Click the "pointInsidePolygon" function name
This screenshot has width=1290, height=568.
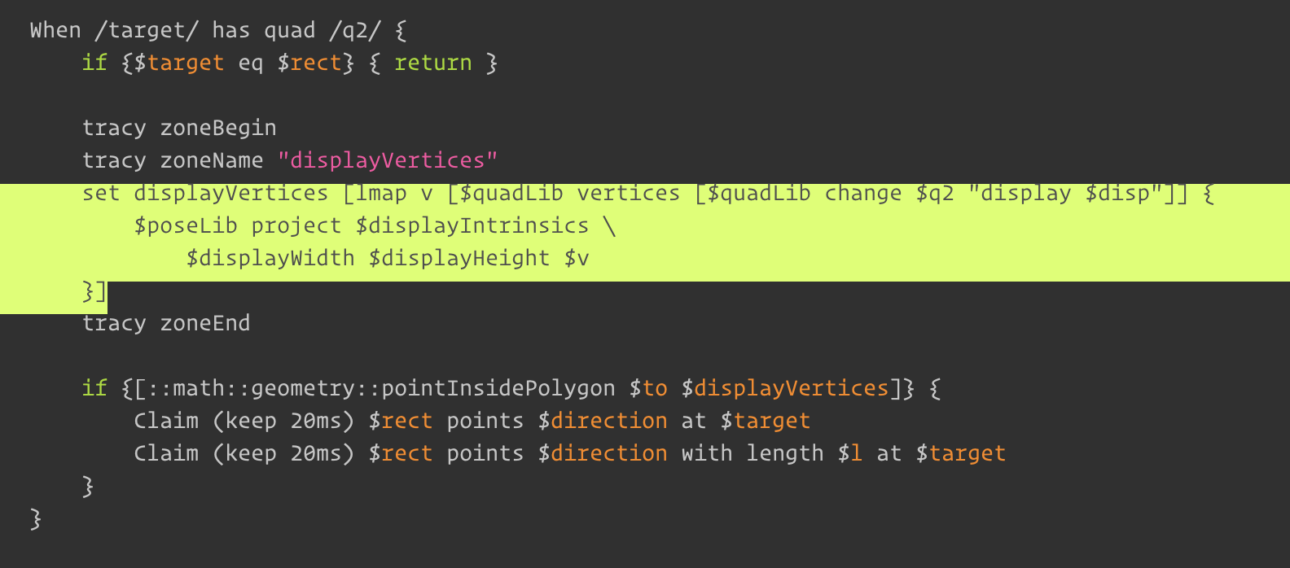coord(498,388)
